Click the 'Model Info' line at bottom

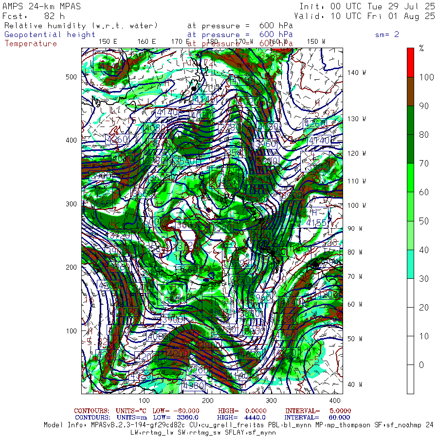pos(238,425)
